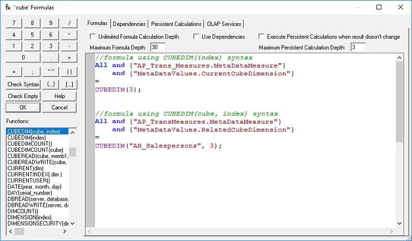Click in the Maximum Formula Depth field
Viewport: 412px width, 241px height.
(157, 47)
